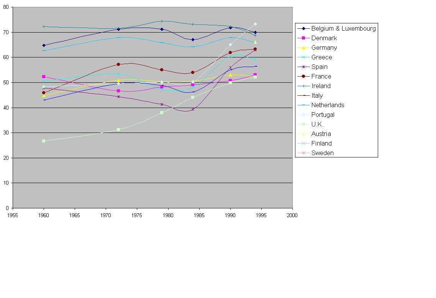Select the U.K. data point at 1960
436x298 pixels.
click(44, 141)
